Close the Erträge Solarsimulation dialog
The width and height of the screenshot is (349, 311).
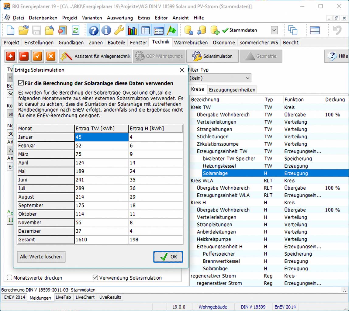point(181,70)
